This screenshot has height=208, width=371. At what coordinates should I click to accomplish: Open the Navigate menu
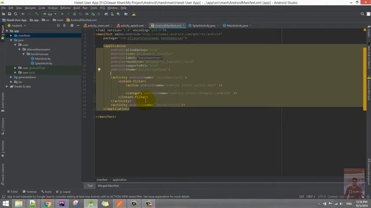point(30,8)
